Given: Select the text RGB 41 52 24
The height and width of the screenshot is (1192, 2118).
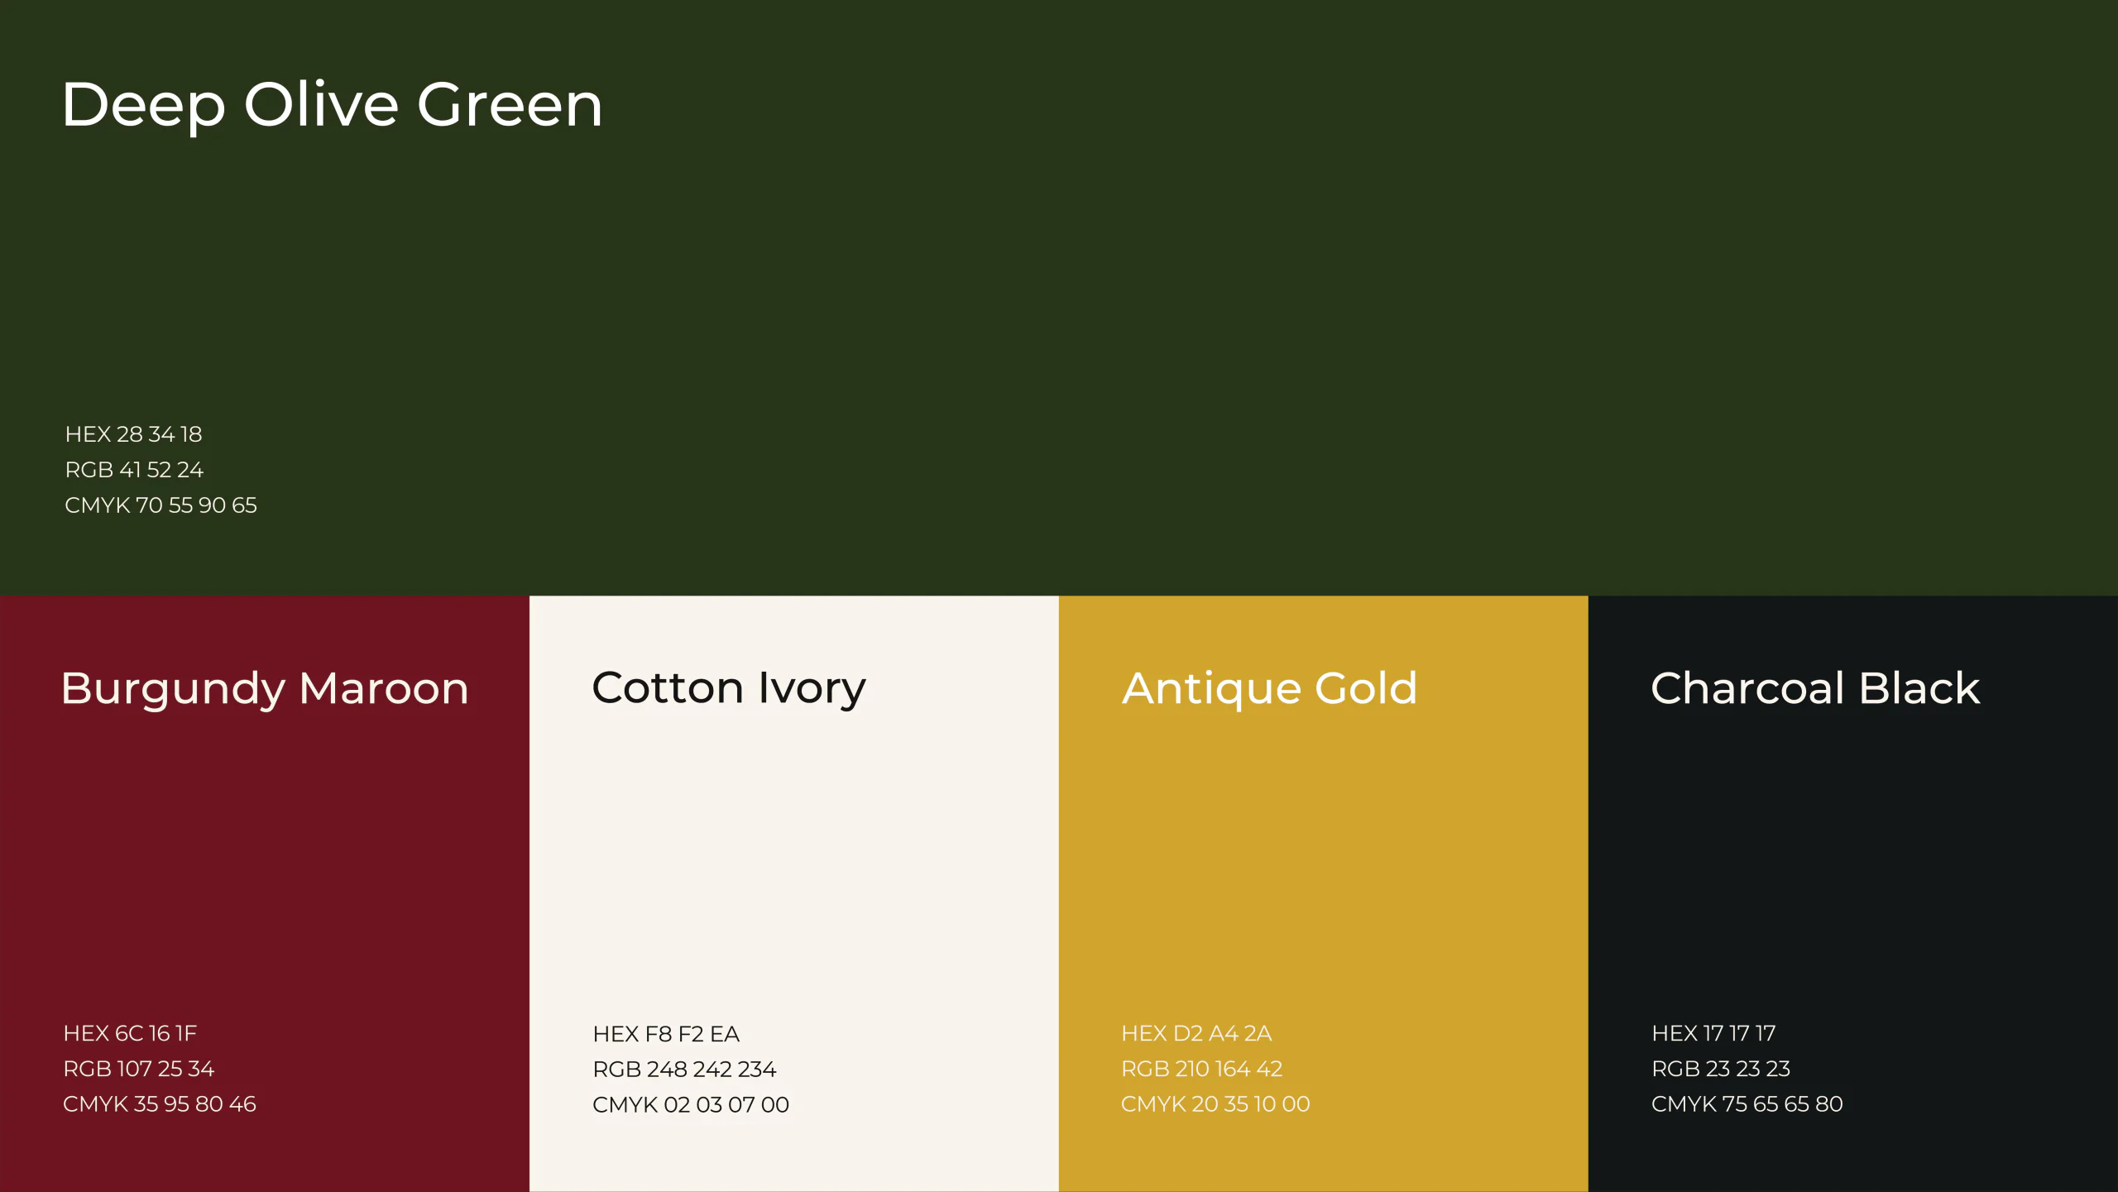Looking at the screenshot, I should [134, 470].
